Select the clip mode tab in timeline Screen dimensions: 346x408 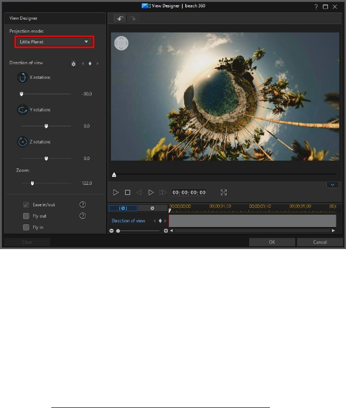123,208
